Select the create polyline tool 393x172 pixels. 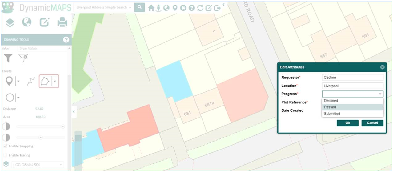click(x=31, y=82)
